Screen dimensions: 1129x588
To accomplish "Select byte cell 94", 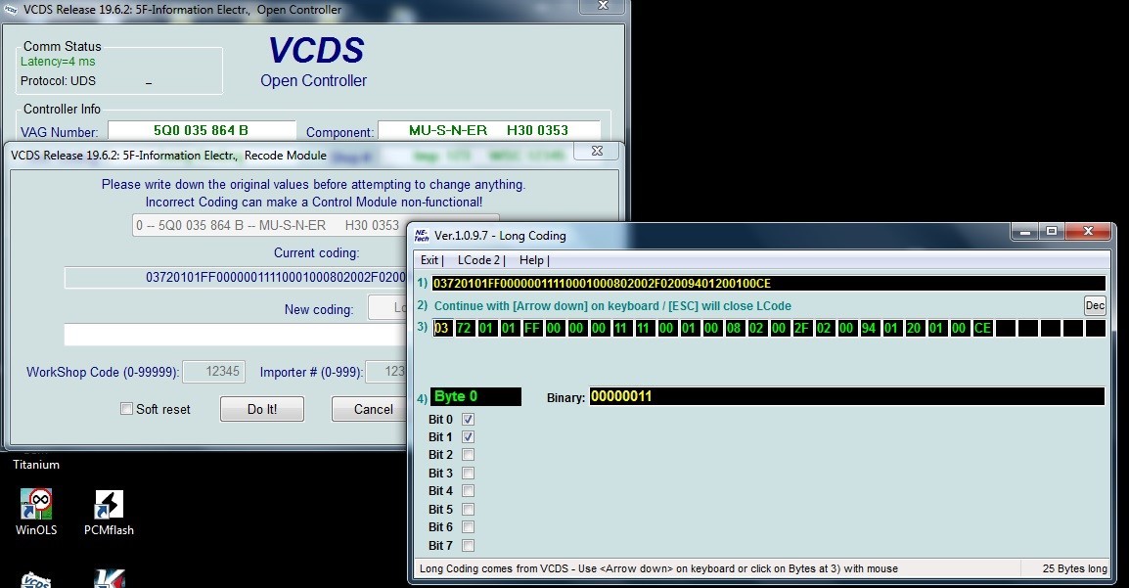I will point(869,328).
